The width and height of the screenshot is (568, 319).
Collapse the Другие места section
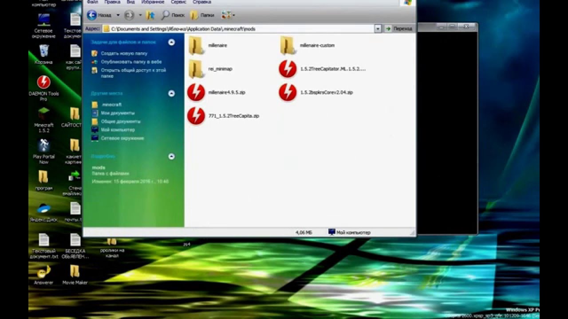[172, 93]
